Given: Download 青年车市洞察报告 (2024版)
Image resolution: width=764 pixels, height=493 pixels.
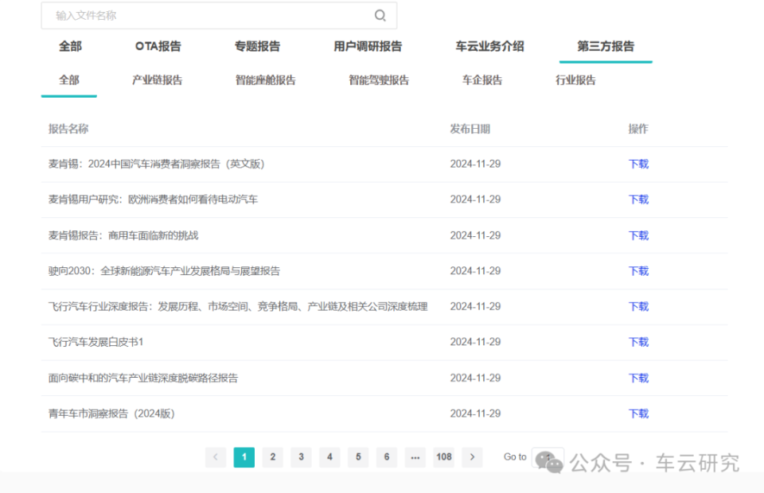Looking at the screenshot, I should [638, 413].
